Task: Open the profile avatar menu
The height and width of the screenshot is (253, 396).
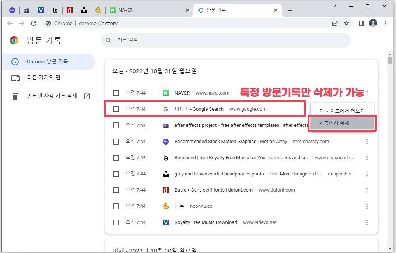Action: point(373,23)
